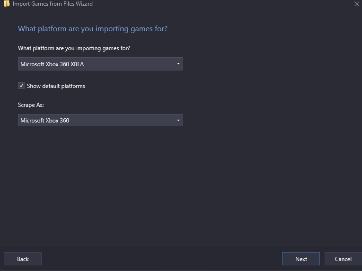The image size is (362, 271).
Task: Click the LaunchBox icon in the title bar
Action: click(7, 4)
